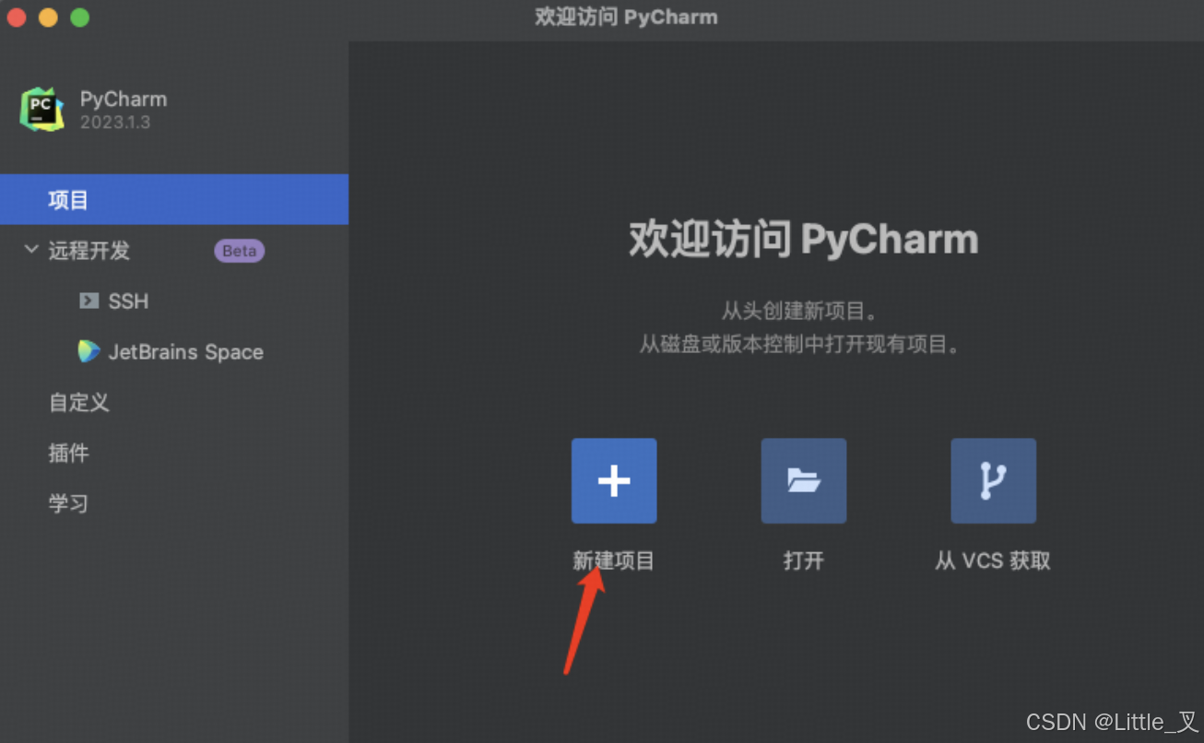Click the window title 欢迎访问 PyCharm

click(x=626, y=18)
